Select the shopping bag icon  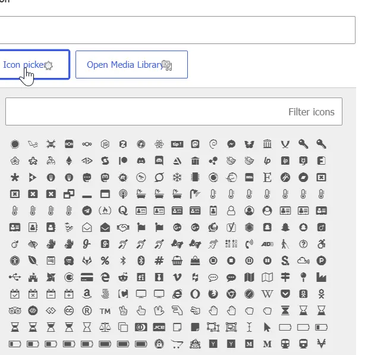click(x=195, y=260)
